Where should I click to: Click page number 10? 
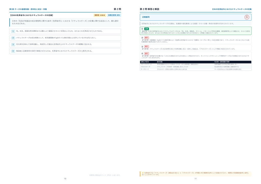tap(65, 179)
